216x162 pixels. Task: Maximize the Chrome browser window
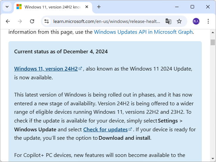pos(192,7)
